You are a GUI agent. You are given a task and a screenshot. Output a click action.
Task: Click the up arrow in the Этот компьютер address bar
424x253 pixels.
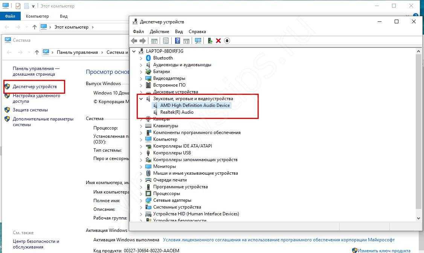35,27
